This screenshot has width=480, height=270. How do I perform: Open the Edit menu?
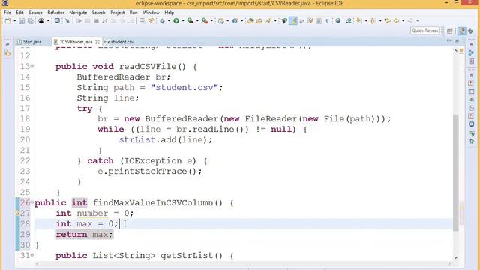[x=19, y=13]
